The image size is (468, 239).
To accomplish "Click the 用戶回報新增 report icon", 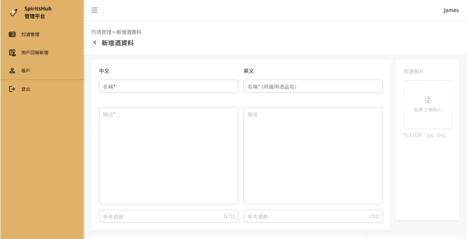I will (12, 53).
